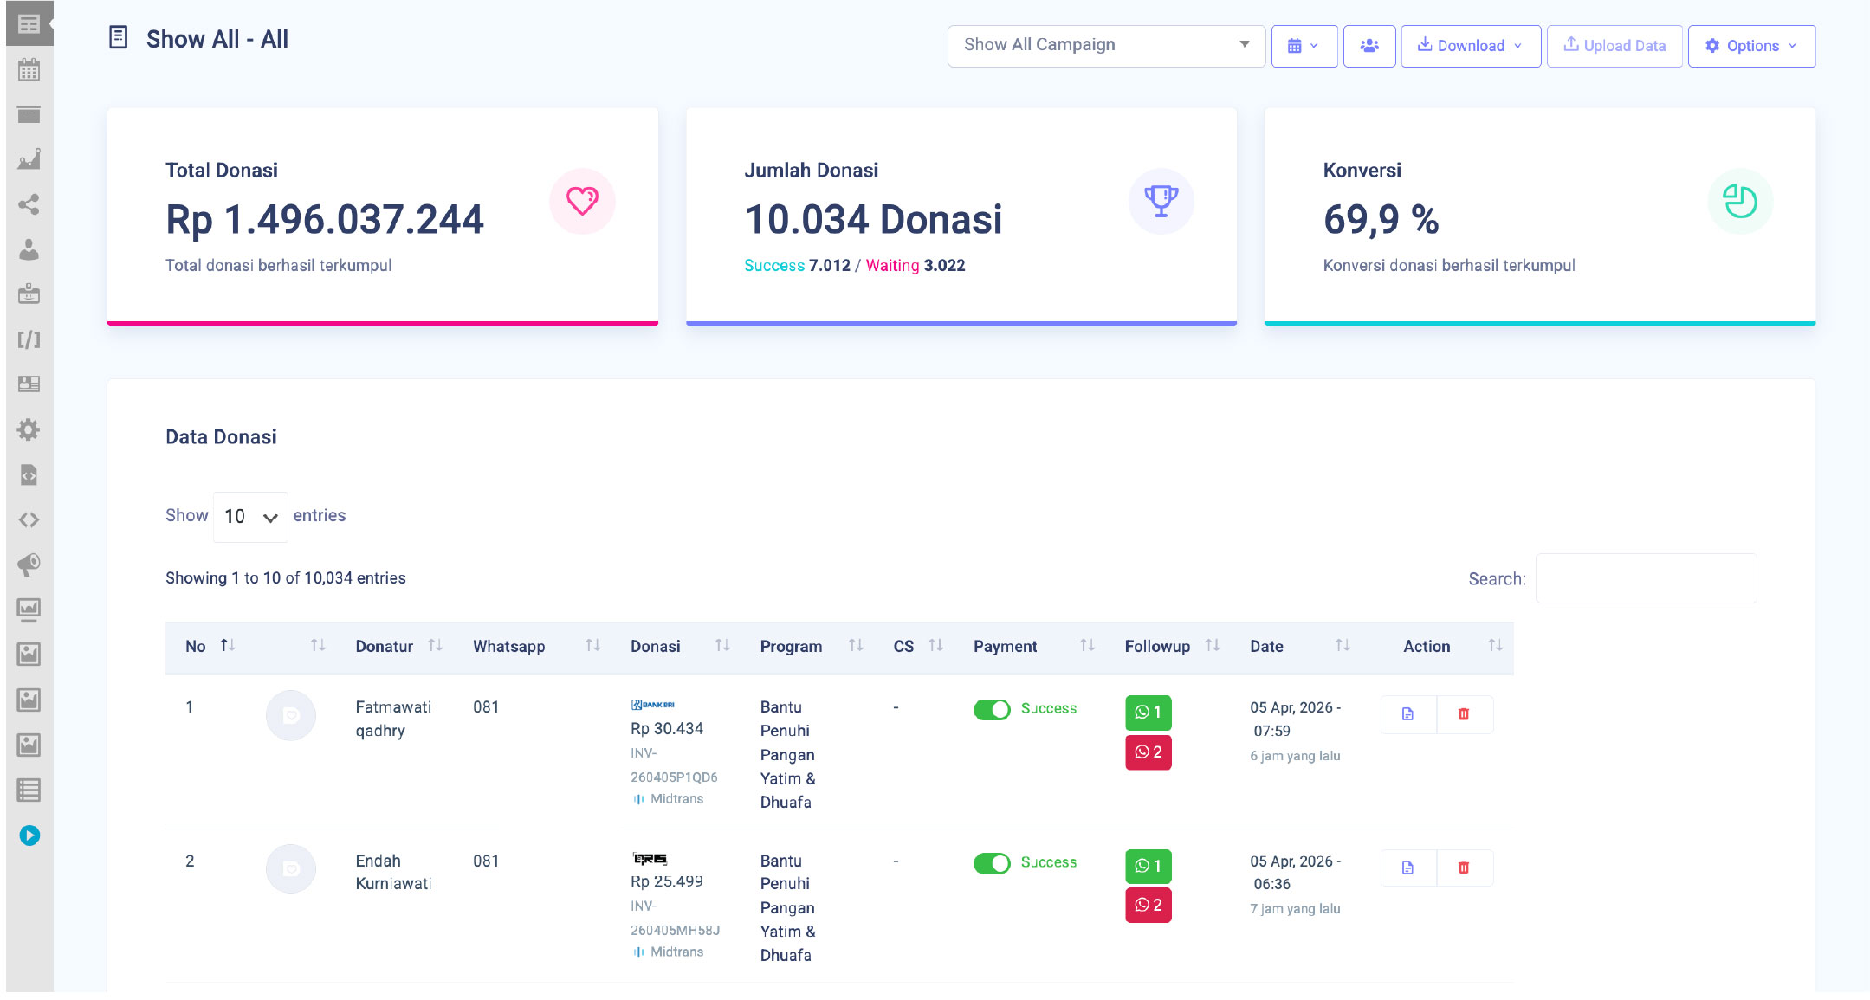Delete Fatmawati qadhry's donation with trash icon
Screen dimensions: 1870x1000
pyautogui.click(x=1464, y=714)
